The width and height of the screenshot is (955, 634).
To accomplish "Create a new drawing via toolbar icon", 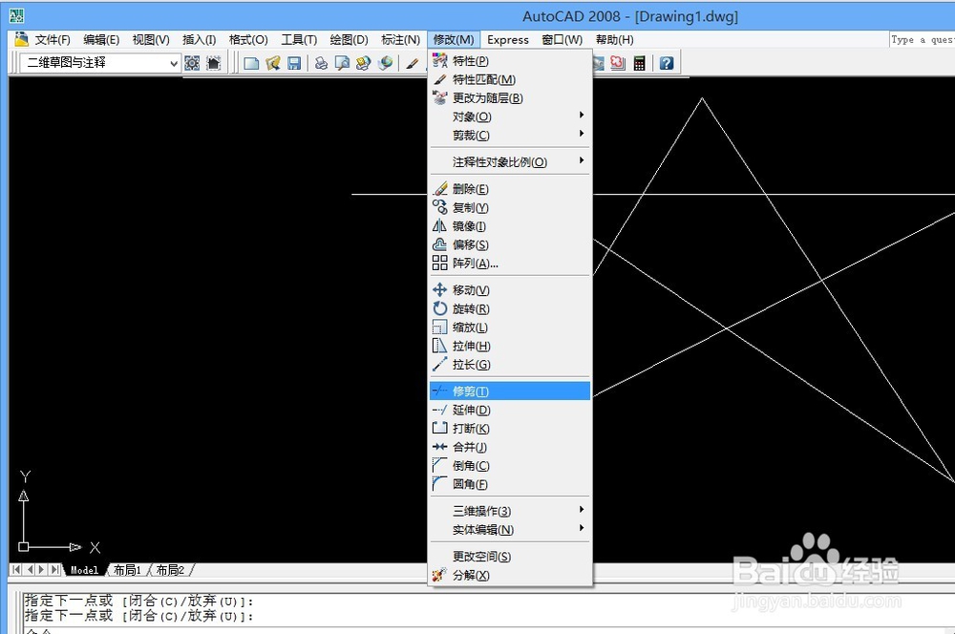I will click(x=251, y=63).
